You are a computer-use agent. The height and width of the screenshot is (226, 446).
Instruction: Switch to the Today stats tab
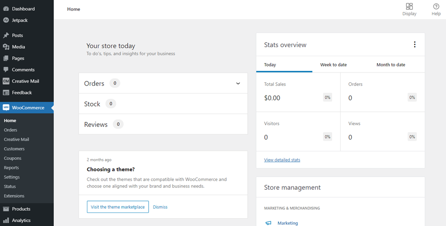pos(284,65)
